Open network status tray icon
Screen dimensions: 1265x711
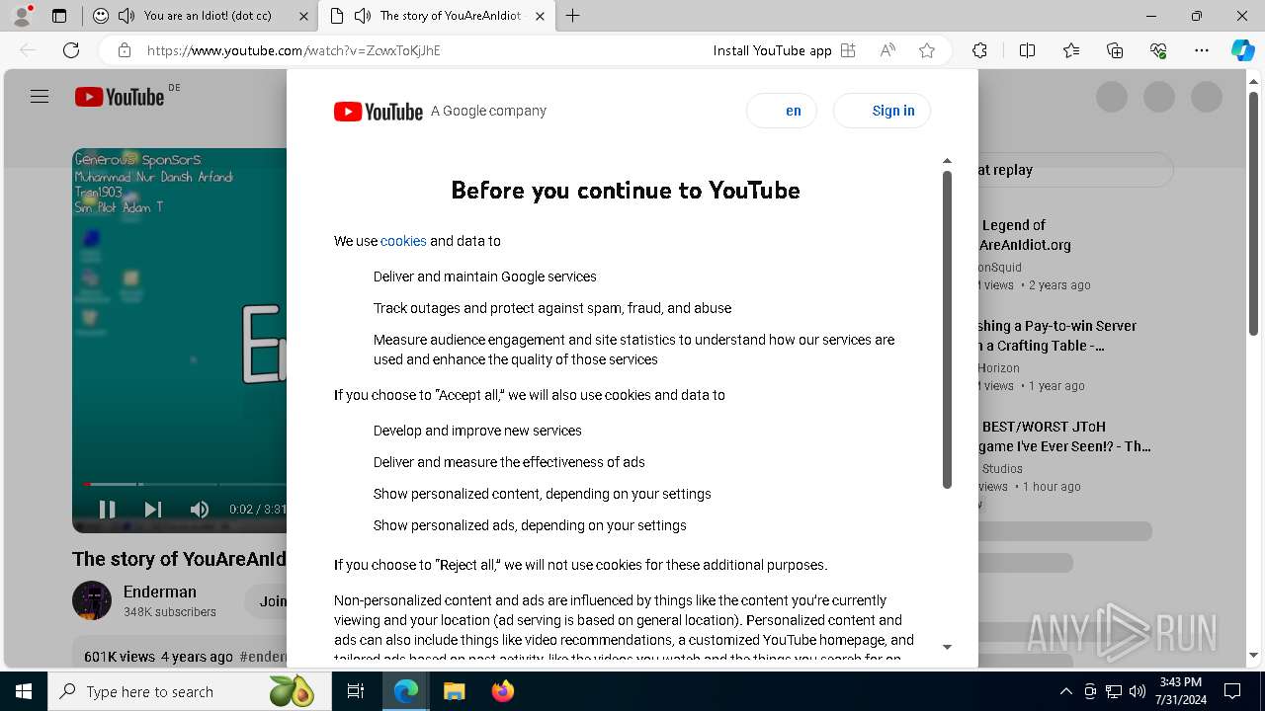tap(1113, 691)
